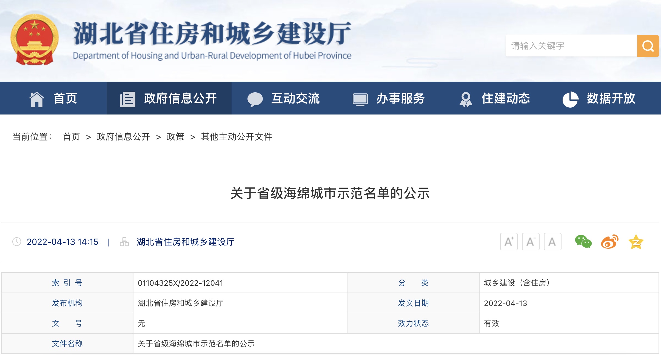
Task: Open 数据开放 in the navigation bar
Action: coord(611,98)
